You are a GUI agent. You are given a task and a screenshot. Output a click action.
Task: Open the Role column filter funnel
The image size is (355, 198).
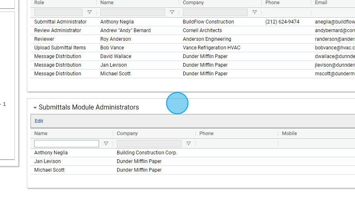90,12
